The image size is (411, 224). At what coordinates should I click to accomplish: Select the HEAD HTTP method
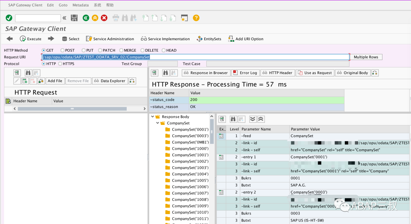[x=164, y=50]
